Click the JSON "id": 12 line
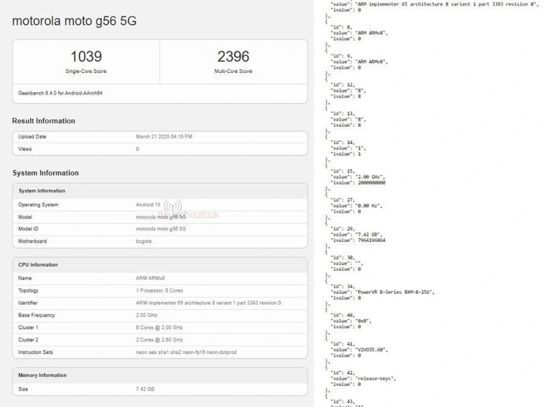The height and width of the screenshot is (407, 546). point(343,85)
